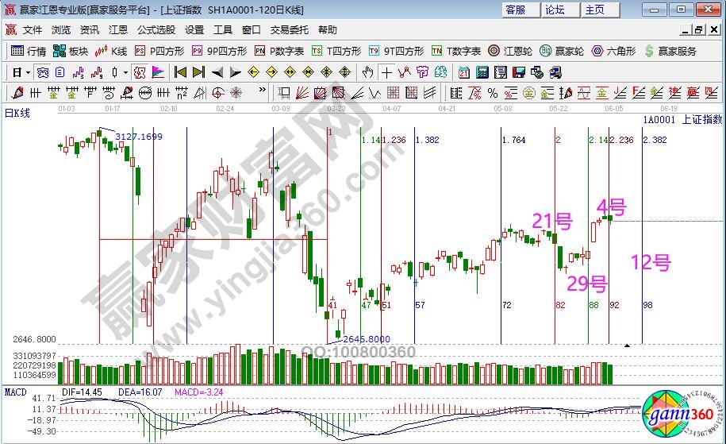Click the save floppy disk icon
726x444 pixels.
click(x=517, y=71)
